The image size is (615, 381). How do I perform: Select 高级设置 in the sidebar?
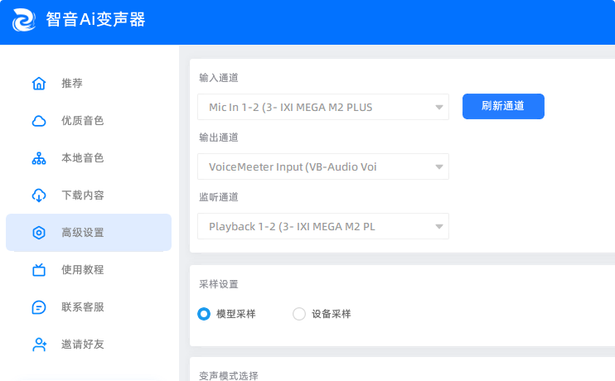89,233
